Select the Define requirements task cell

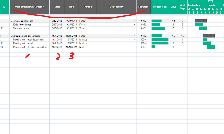tap(30, 21)
